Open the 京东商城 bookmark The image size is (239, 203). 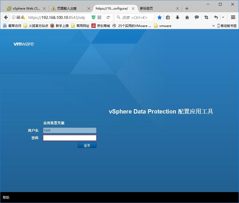(x=101, y=26)
